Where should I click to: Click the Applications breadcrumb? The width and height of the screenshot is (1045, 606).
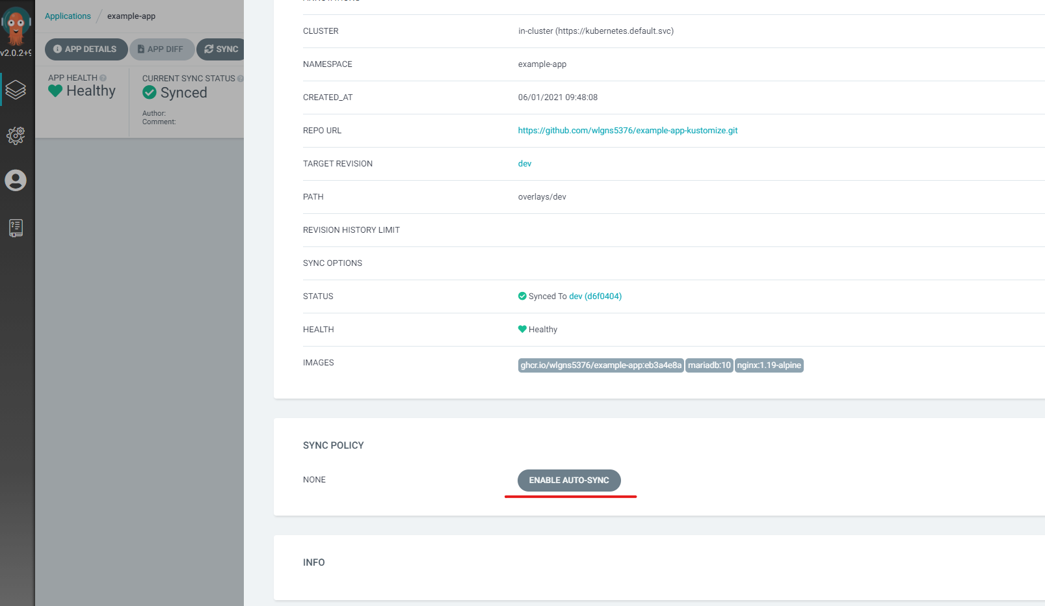[67, 16]
